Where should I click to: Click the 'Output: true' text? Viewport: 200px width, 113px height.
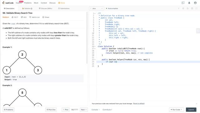point(11,79)
